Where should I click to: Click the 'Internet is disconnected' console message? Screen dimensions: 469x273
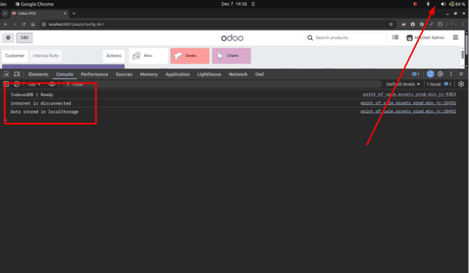41,103
